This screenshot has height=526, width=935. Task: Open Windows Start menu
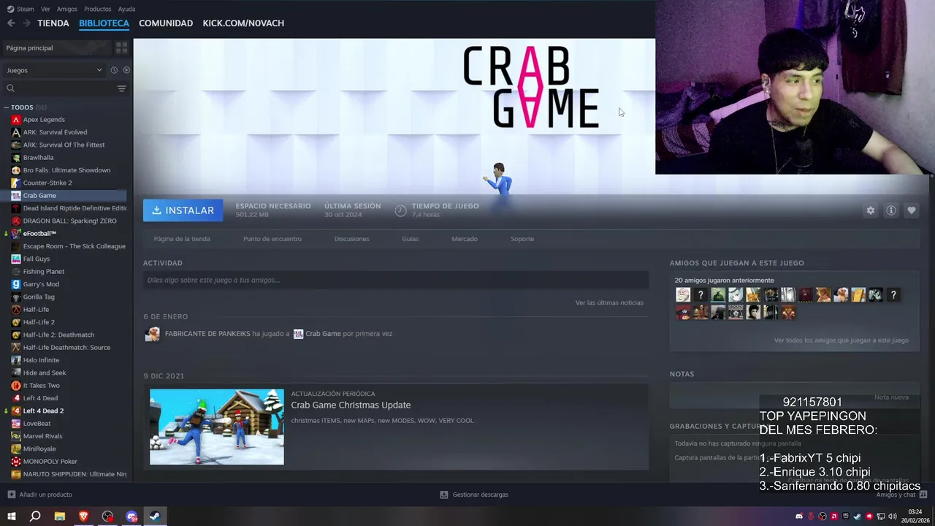click(x=11, y=517)
